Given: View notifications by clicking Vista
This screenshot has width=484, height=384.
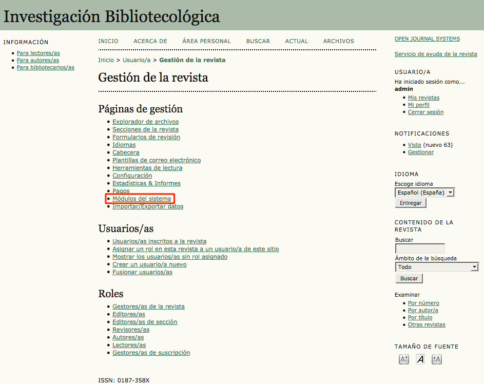Looking at the screenshot, I should click(414, 144).
